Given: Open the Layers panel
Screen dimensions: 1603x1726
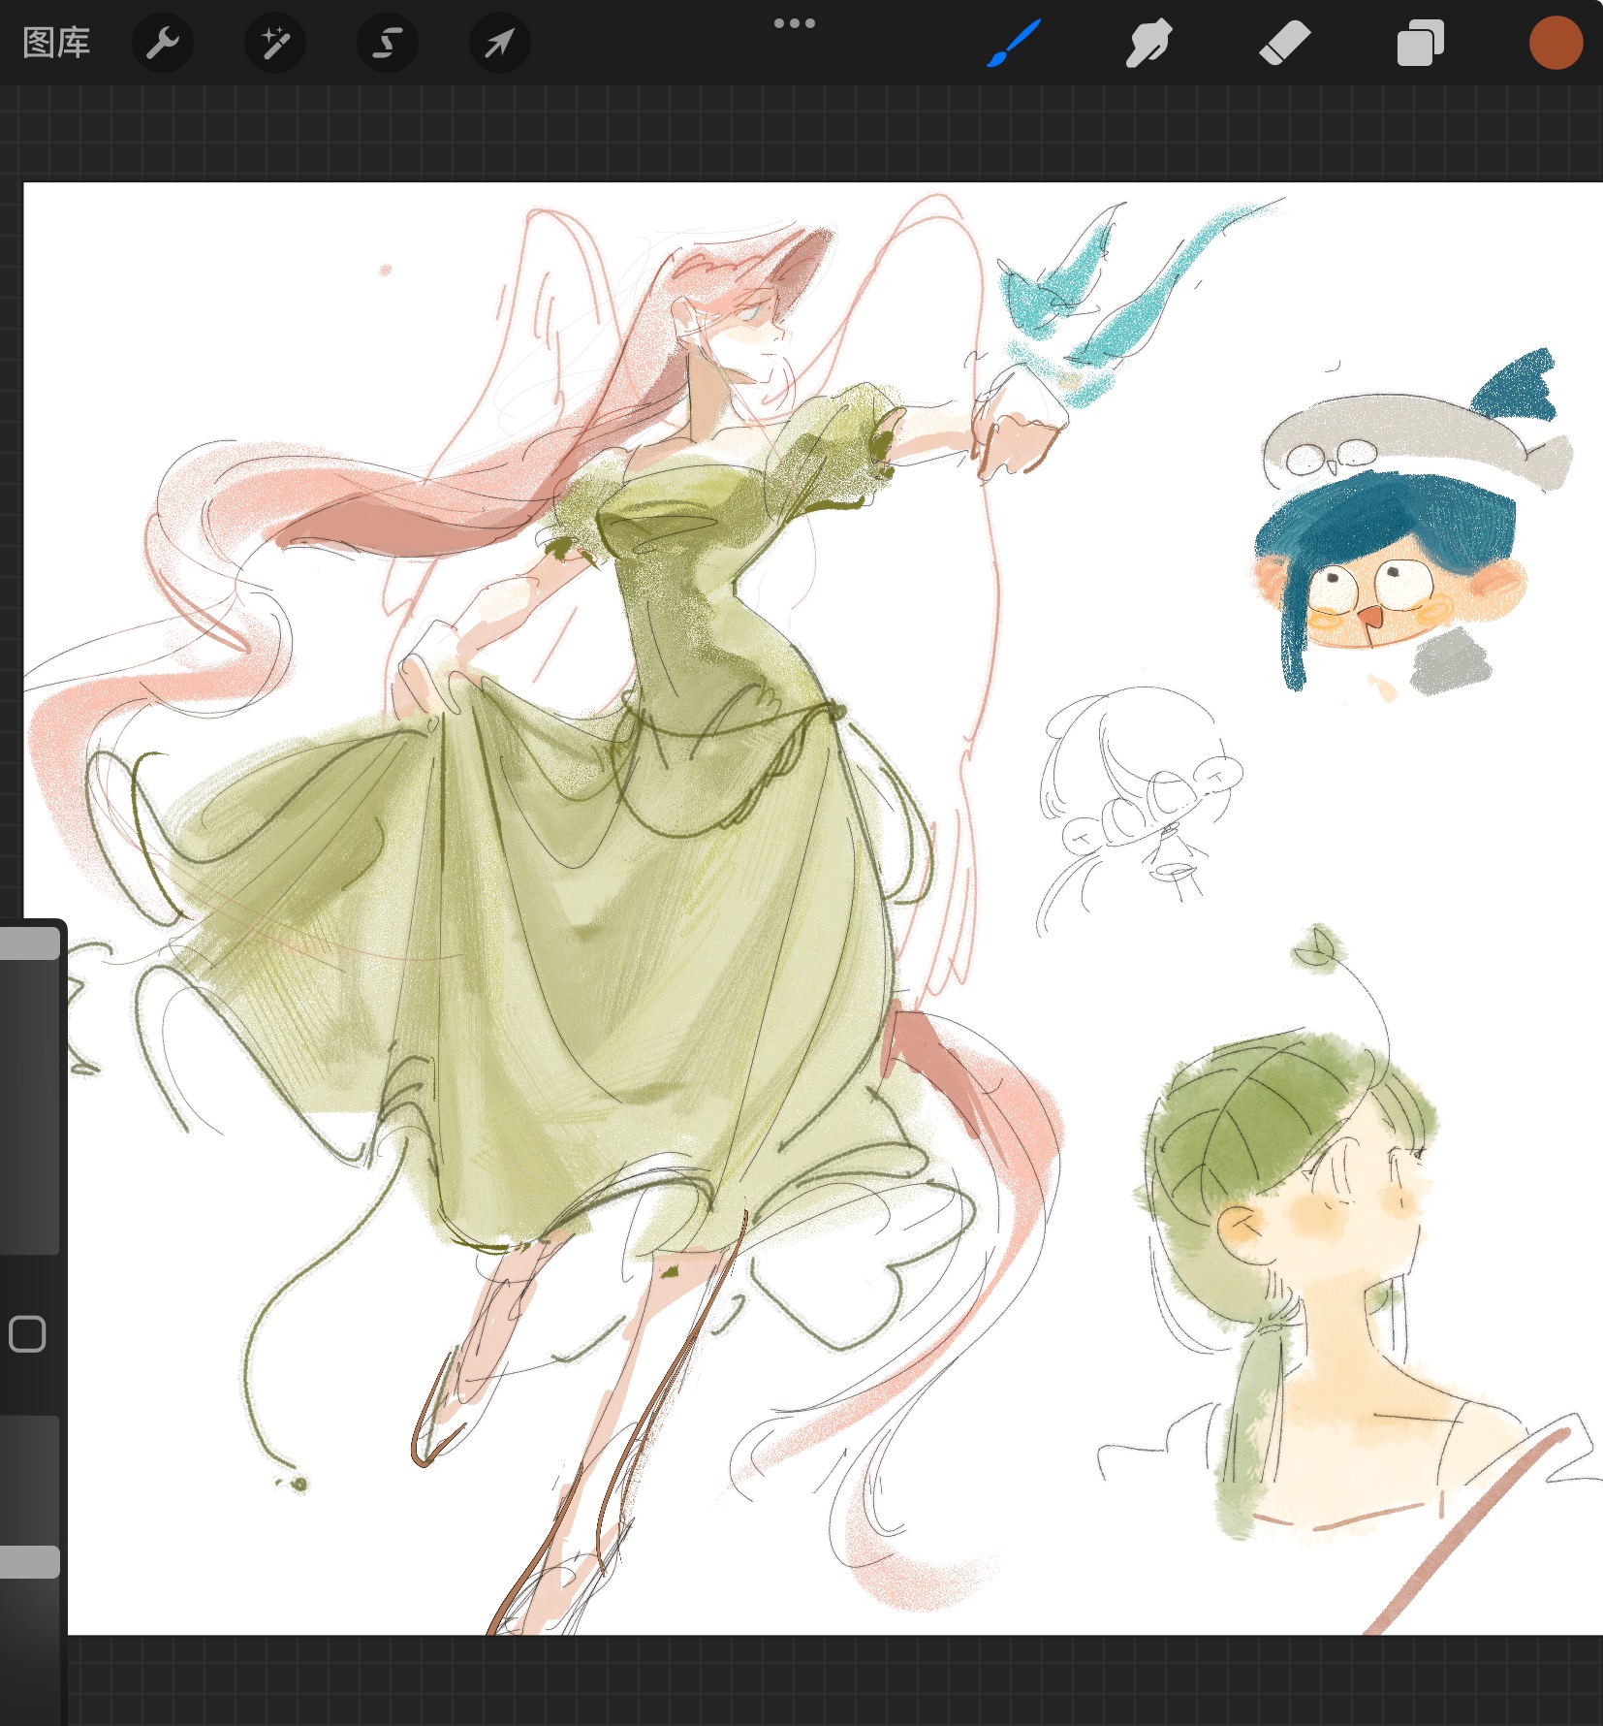Looking at the screenshot, I should point(1420,43).
